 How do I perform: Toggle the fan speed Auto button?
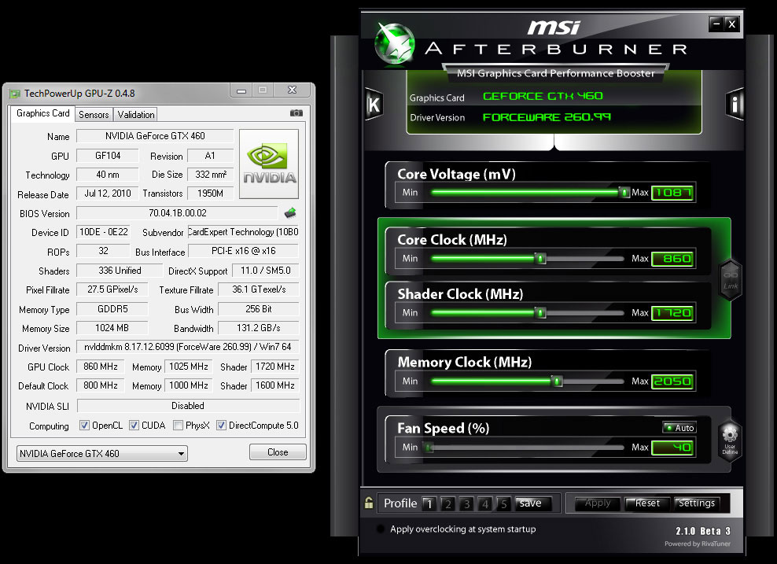[679, 428]
